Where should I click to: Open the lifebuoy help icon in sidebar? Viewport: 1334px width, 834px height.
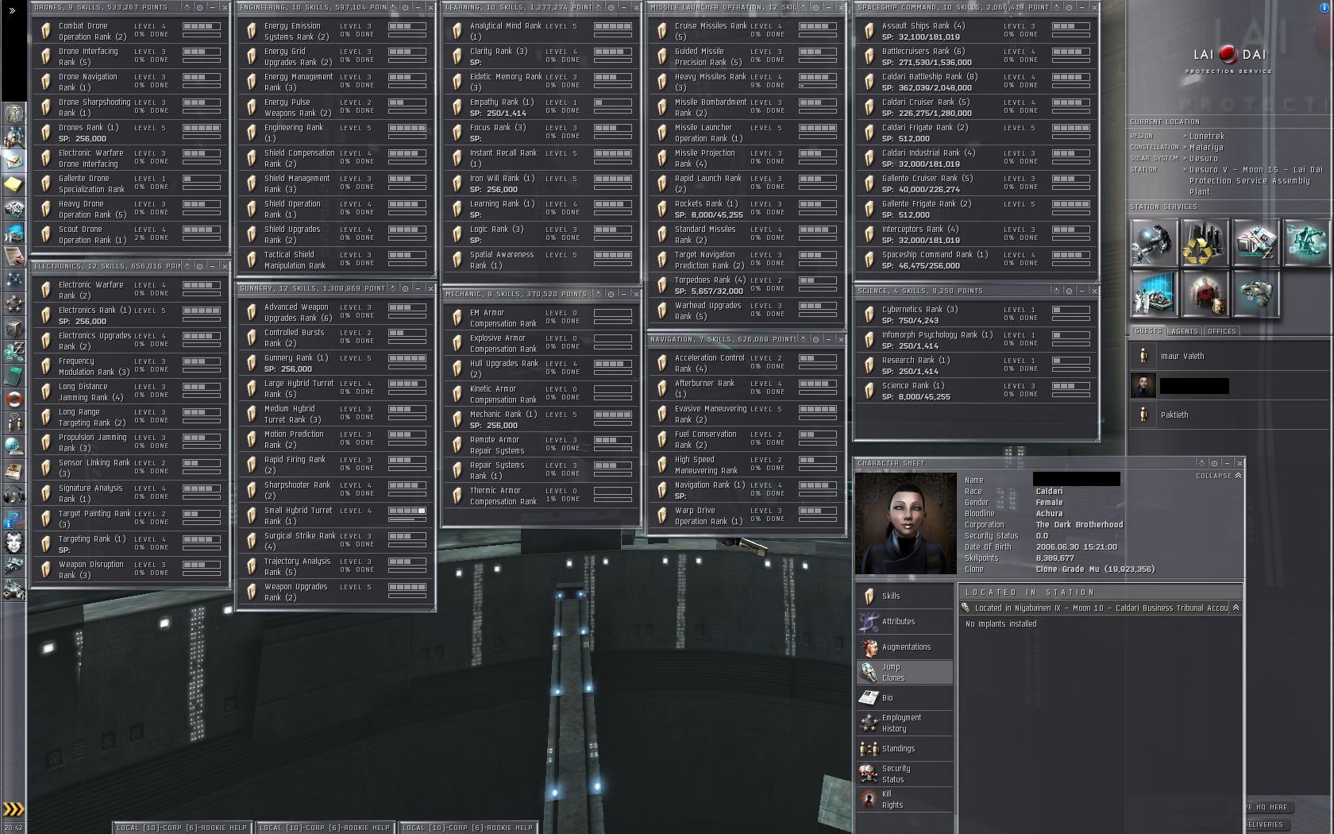point(14,400)
